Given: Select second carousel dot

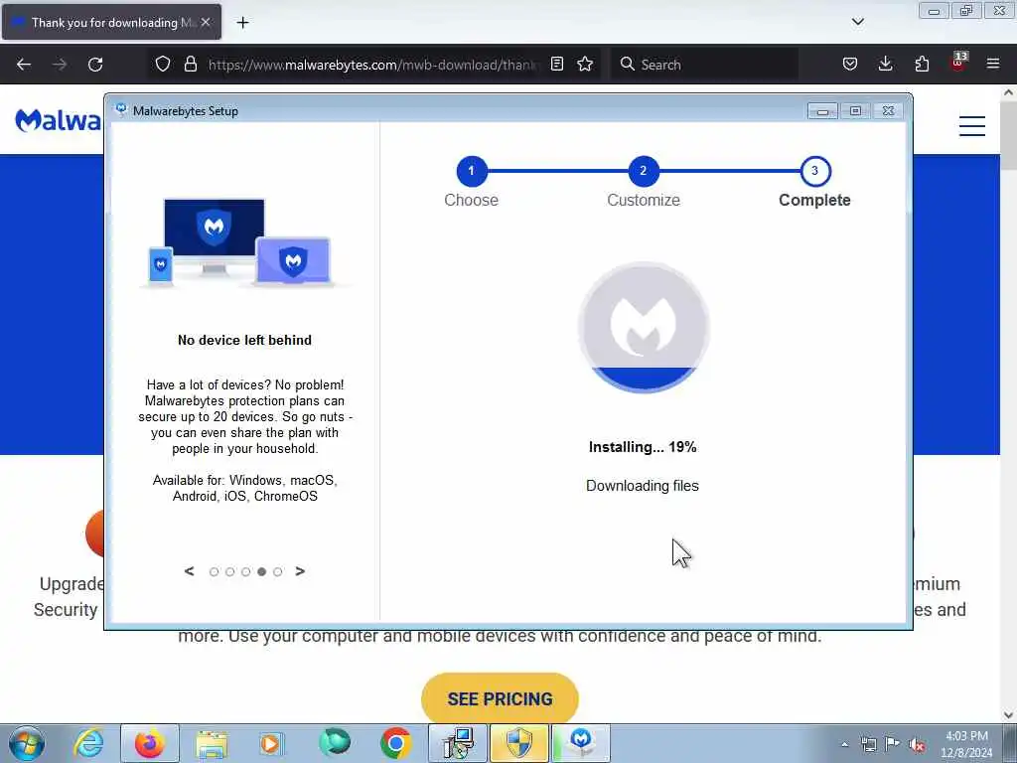Looking at the screenshot, I should pos(229,571).
